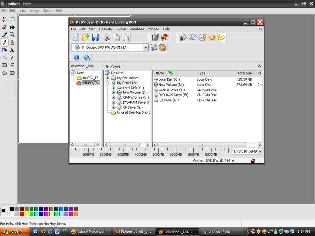The height and width of the screenshot is (236, 315).
Task: Expand DVD-RAM Drive (F:) tree node
Action: click(x=113, y=102)
